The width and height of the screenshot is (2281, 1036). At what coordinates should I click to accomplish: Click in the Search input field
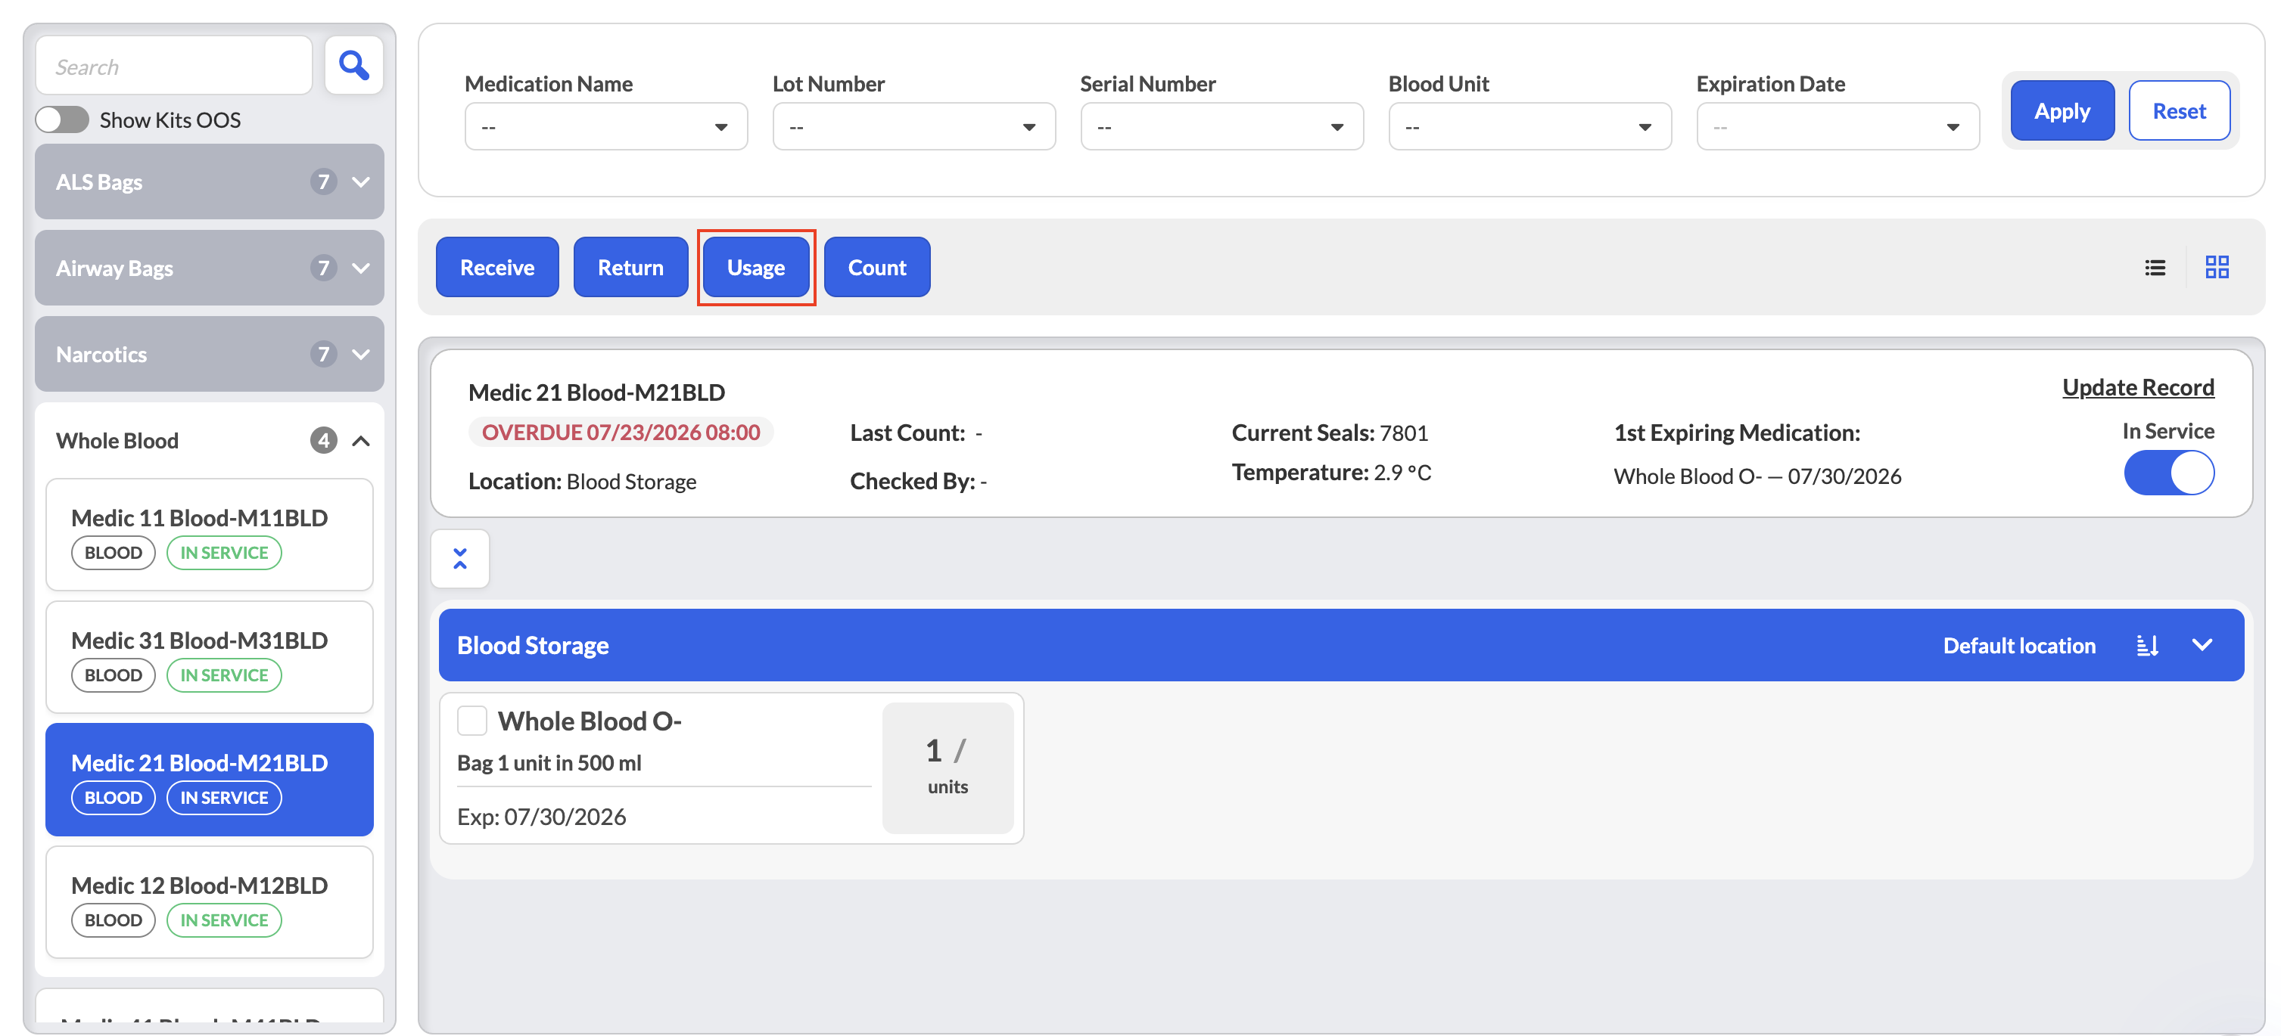coord(173,66)
